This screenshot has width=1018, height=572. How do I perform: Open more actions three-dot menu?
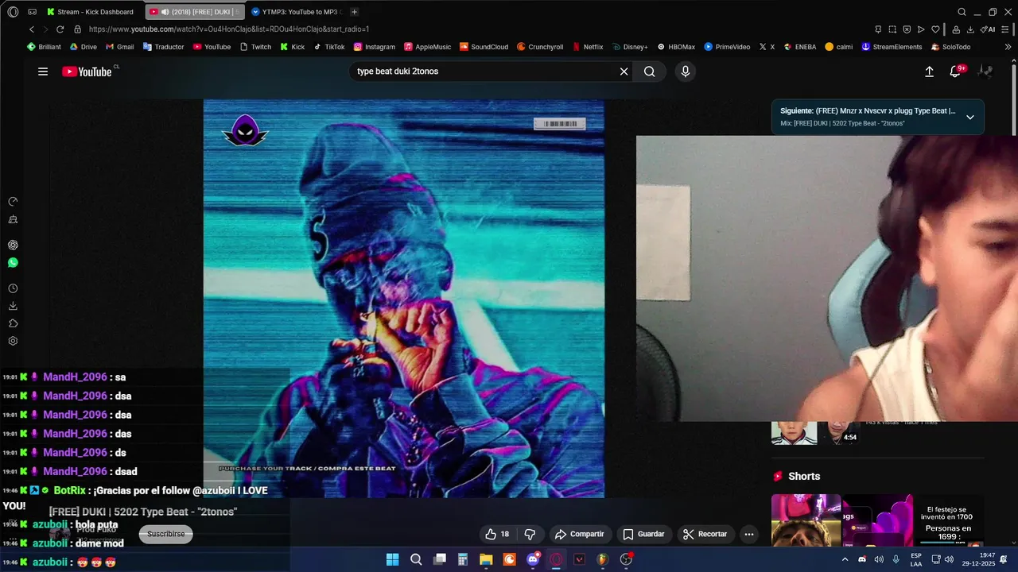(749, 534)
